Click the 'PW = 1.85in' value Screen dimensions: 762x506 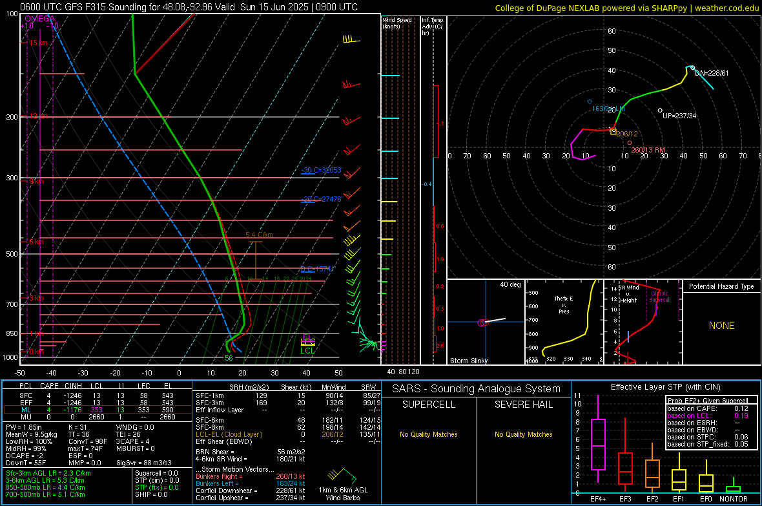[x=24, y=427]
